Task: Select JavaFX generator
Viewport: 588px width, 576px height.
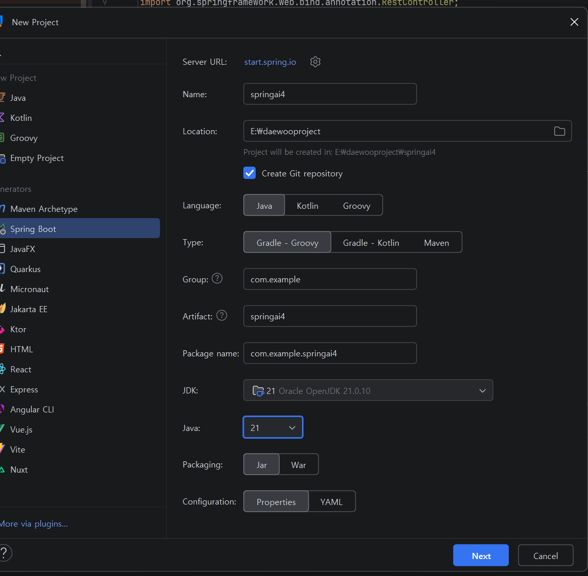Action: pos(80,249)
